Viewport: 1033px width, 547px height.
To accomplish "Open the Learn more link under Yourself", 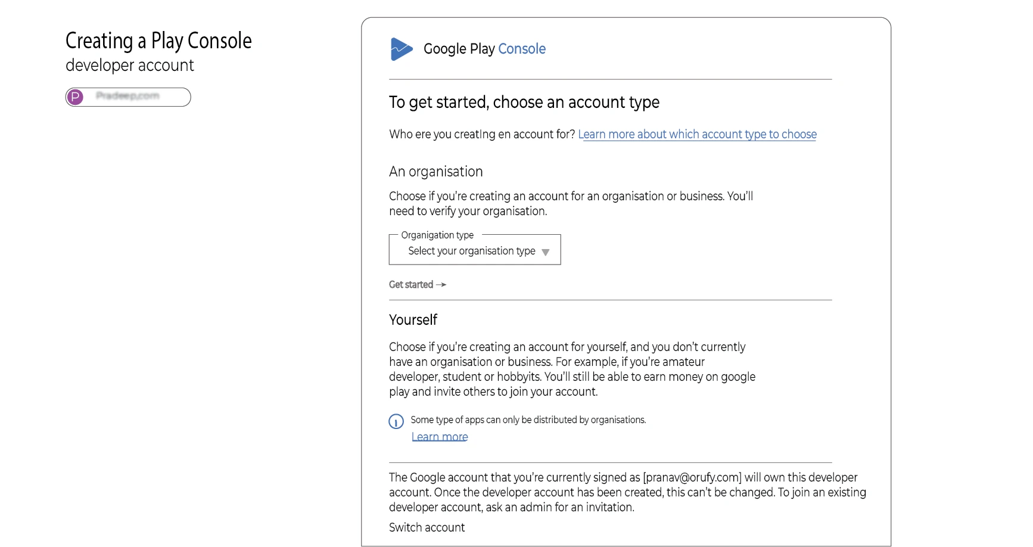I will tap(440, 437).
